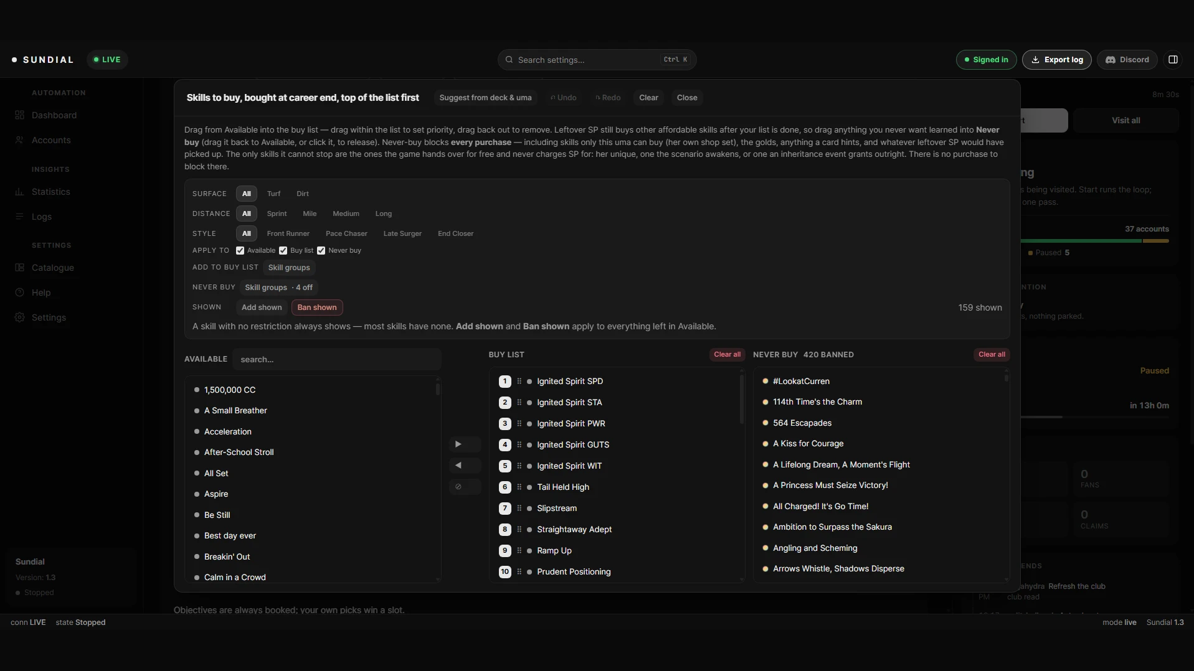Viewport: 1194px width, 671px height.
Task: Click the accounts progress bar
Action: coord(1094,241)
